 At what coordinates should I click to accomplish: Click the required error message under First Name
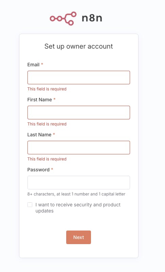tap(47, 124)
